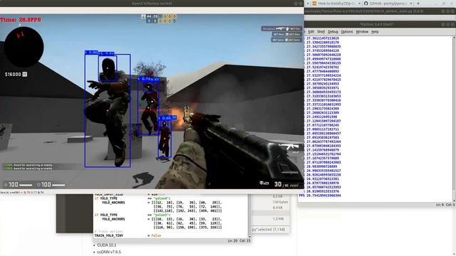
Task: Click the TRAIN_YOLO_TINY variable in code editor
Action: point(109,235)
